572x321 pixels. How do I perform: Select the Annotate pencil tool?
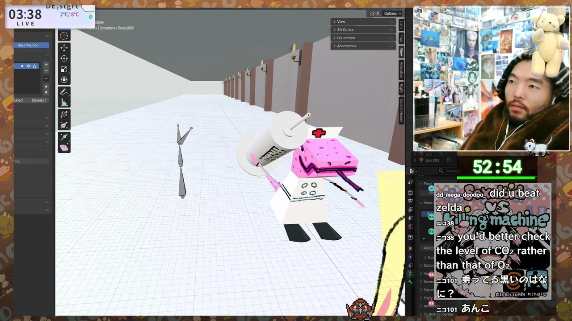[x=64, y=92]
